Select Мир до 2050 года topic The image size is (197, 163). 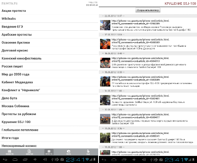click(x=49, y=74)
